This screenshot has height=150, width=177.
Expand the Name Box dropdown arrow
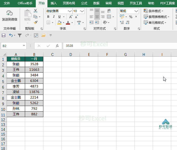tap(24, 46)
